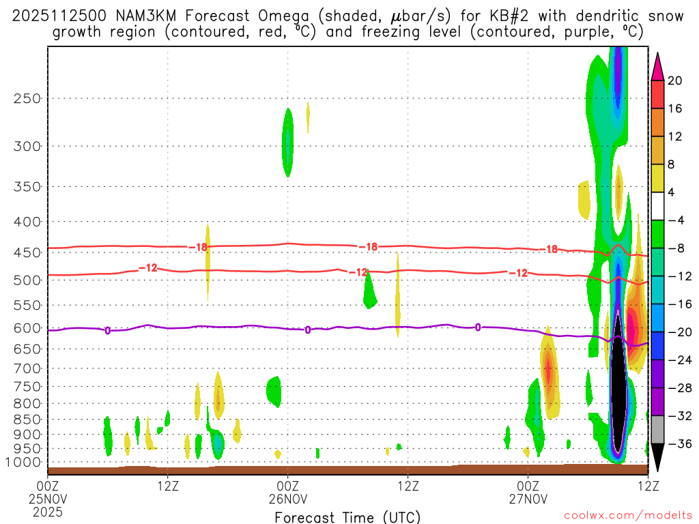
Task: Click the 950 pressure level label
Action: tap(27, 449)
